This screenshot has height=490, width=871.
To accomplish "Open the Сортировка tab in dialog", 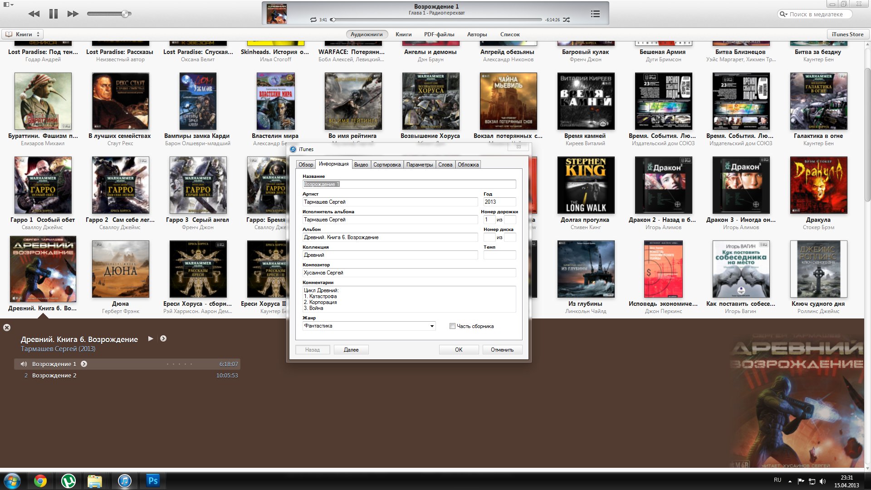I will (x=387, y=165).
